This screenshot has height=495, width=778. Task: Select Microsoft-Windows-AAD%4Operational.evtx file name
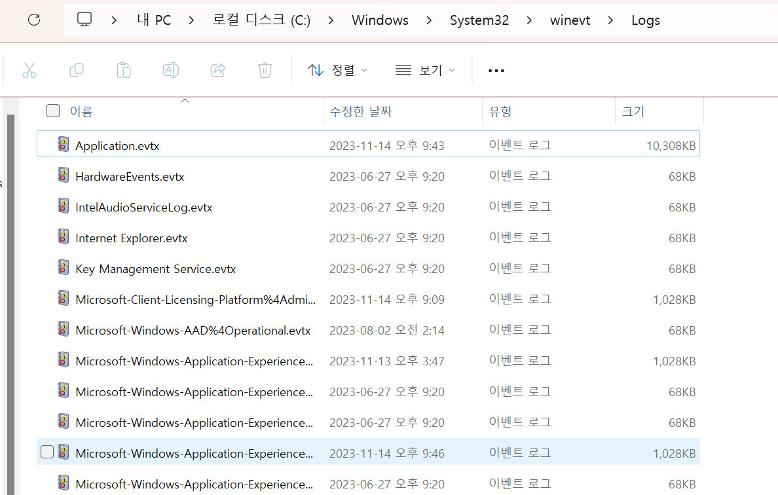(193, 331)
